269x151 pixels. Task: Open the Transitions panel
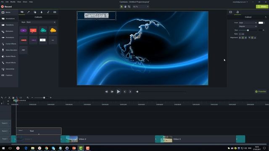[x=9, y=25]
